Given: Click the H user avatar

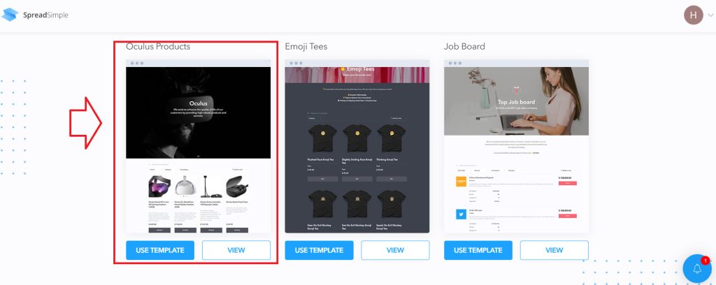Looking at the screenshot, I should [693, 15].
